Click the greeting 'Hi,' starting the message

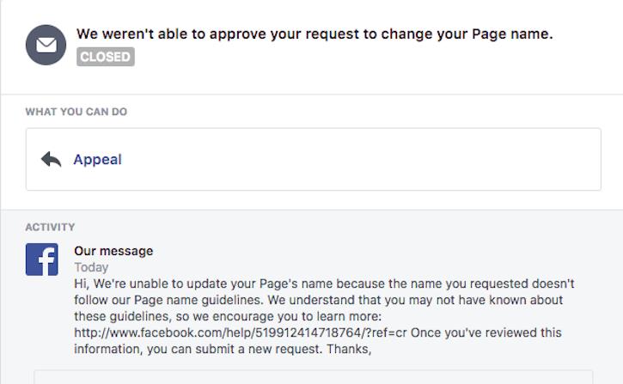pos(82,283)
